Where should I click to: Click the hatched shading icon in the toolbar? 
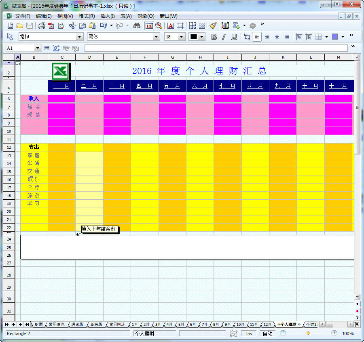click(x=202, y=25)
